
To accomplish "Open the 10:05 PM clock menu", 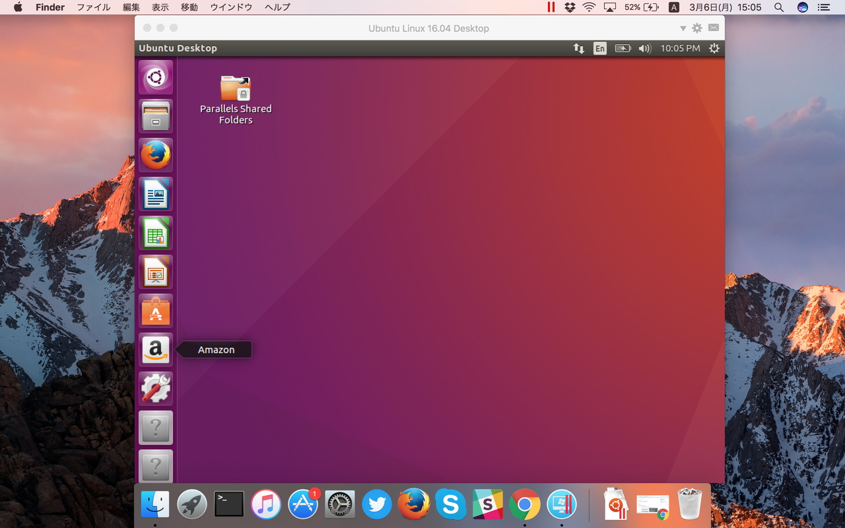I will (x=680, y=48).
